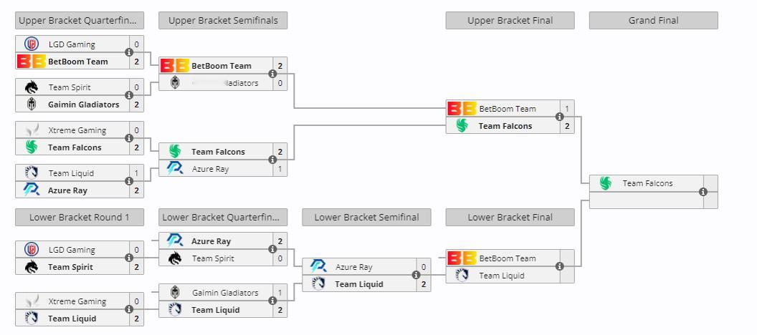Image resolution: width=757 pixels, height=335 pixels.
Task: Open Team Falcons link in Upper Bracket Final
Action: tap(505, 126)
